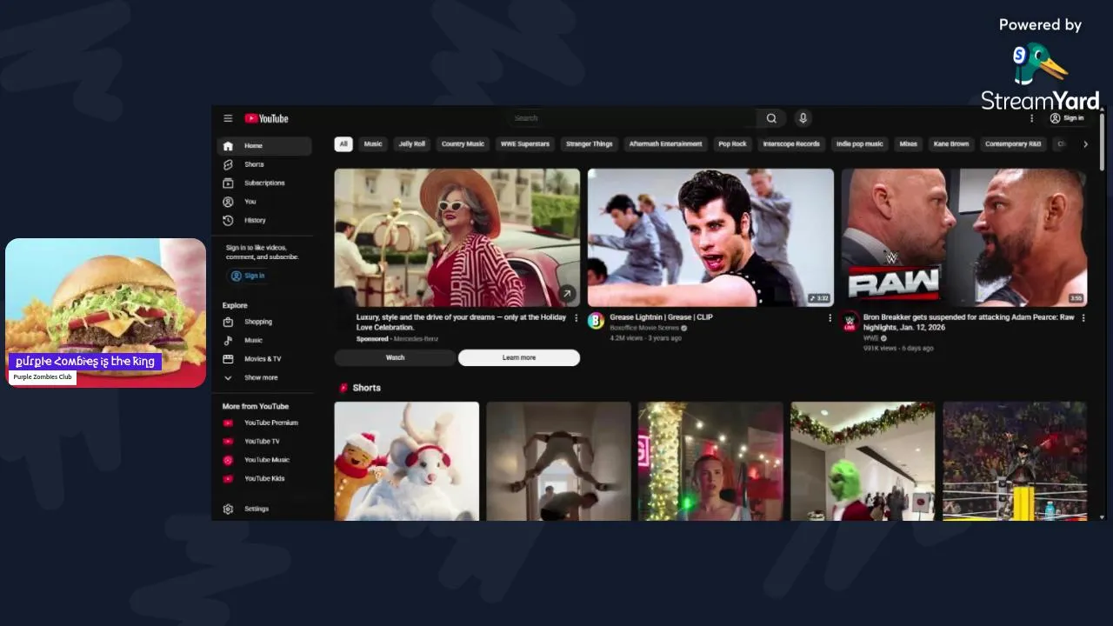Click the Learn more button

click(x=519, y=358)
